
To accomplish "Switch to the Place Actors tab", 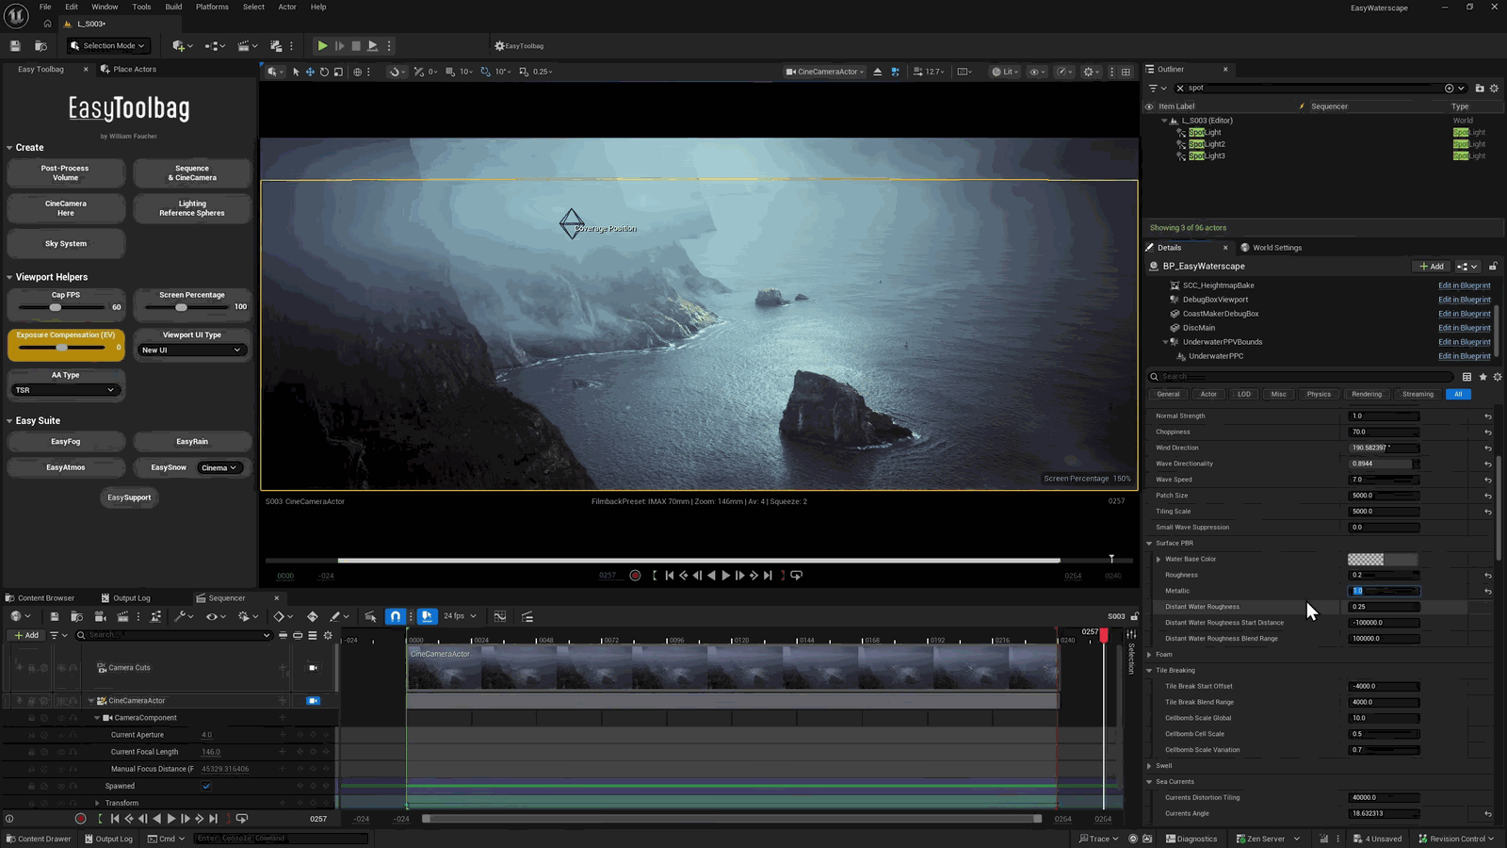I will pyautogui.click(x=129, y=69).
